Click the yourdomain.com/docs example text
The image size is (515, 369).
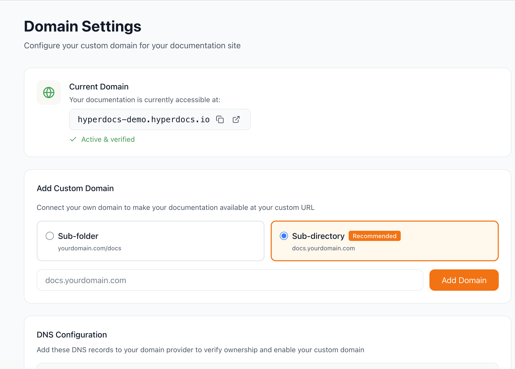[89, 248]
